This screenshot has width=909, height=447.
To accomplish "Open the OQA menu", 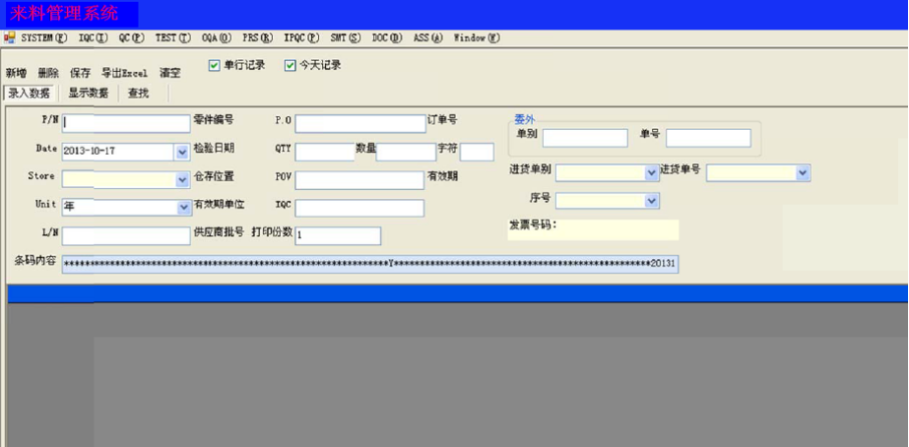I will pos(217,37).
